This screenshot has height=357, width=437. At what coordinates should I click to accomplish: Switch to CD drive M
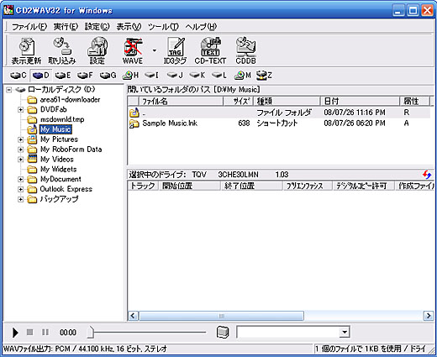point(243,75)
